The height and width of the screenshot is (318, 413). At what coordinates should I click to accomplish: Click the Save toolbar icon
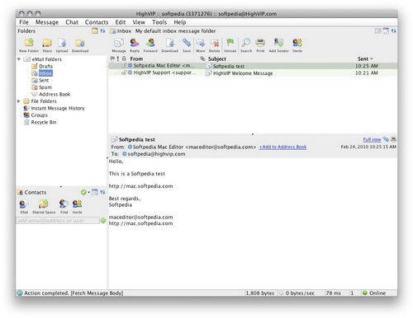click(x=187, y=43)
